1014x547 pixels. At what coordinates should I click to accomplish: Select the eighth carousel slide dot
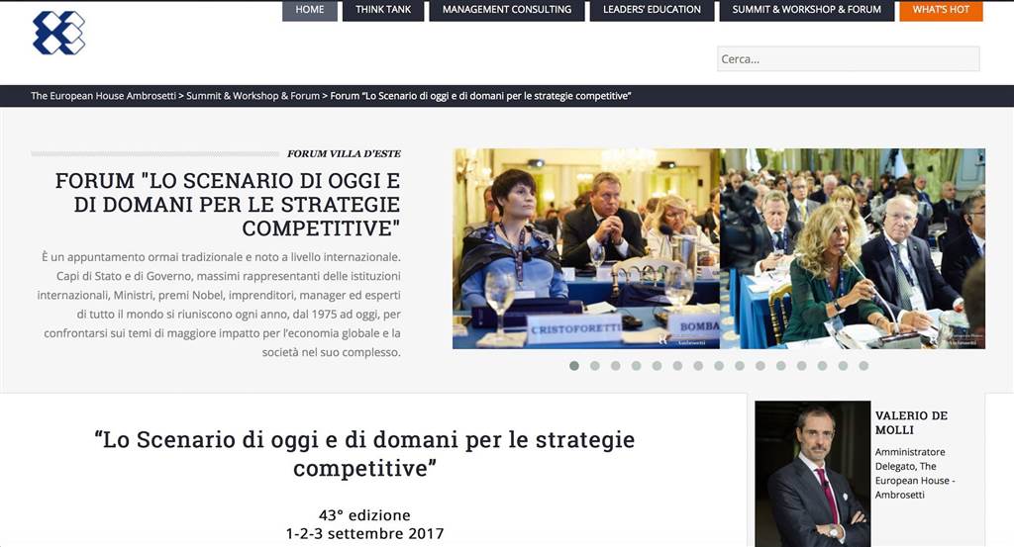tap(719, 366)
